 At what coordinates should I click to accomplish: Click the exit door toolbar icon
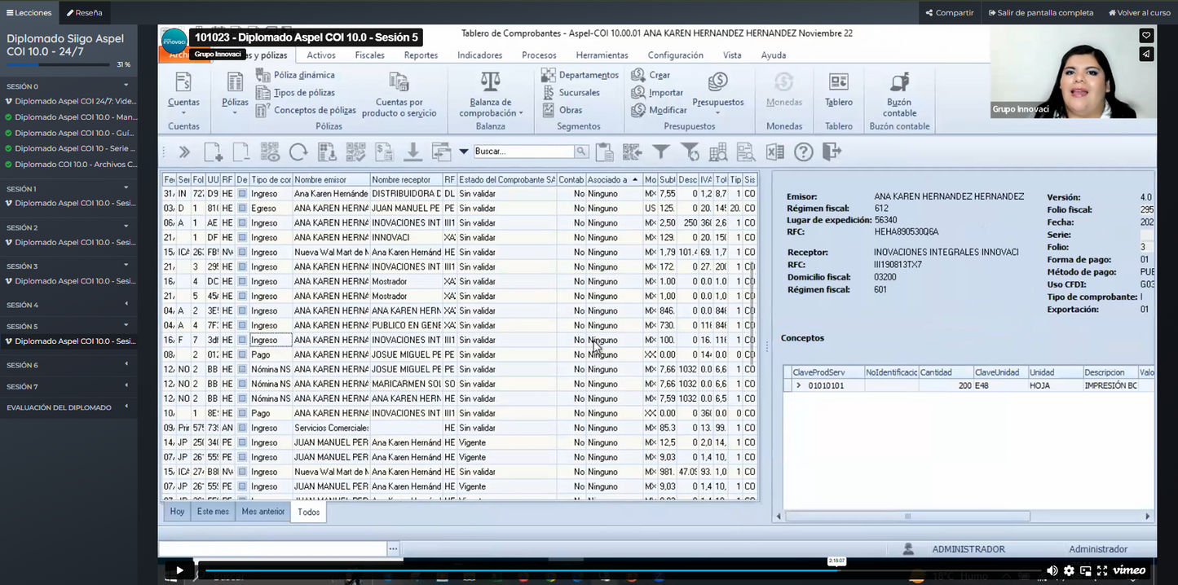831,152
